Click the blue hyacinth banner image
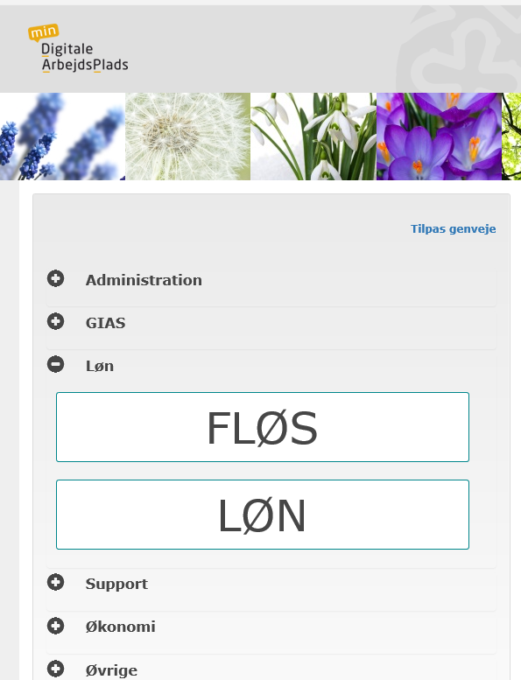Viewport: 521px width, 680px height. tap(62, 137)
